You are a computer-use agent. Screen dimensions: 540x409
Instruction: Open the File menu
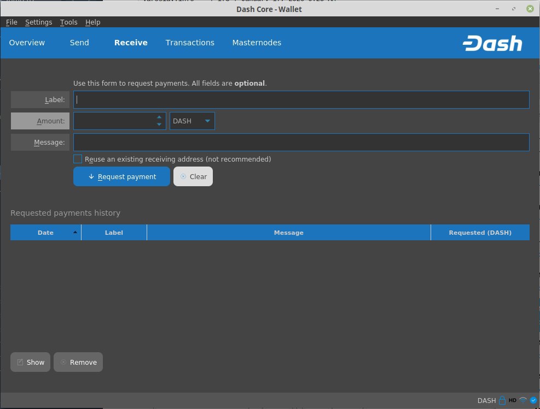11,22
